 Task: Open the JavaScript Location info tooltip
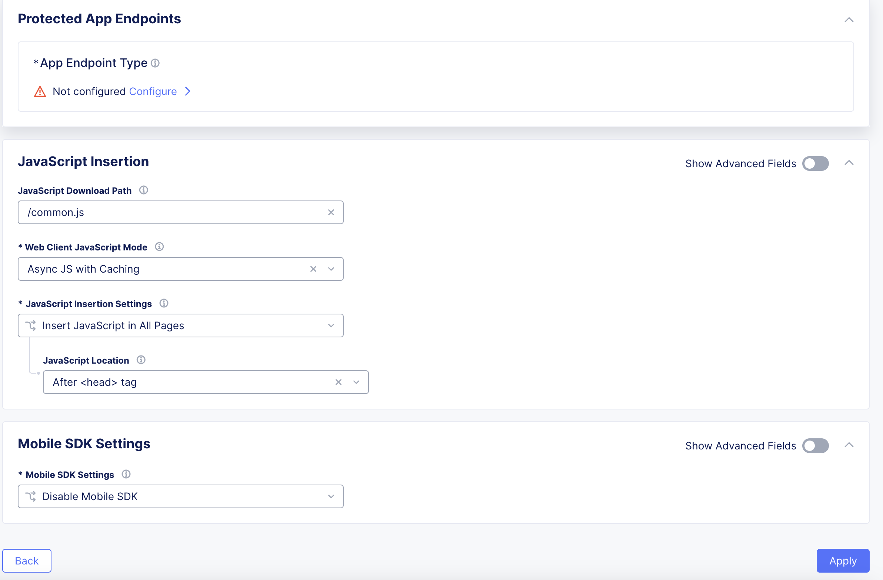tap(141, 360)
